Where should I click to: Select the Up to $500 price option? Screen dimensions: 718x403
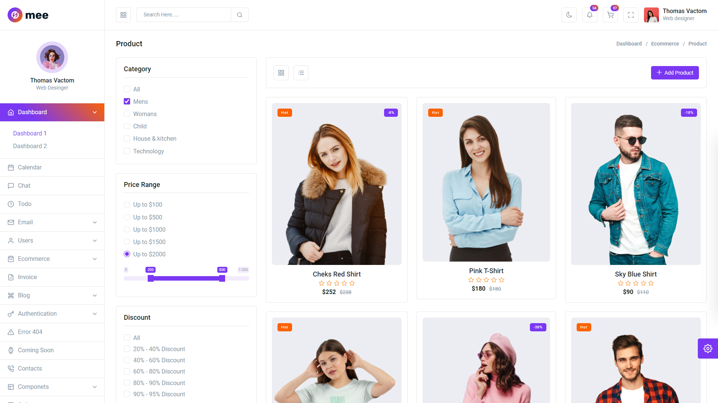click(127, 217)
